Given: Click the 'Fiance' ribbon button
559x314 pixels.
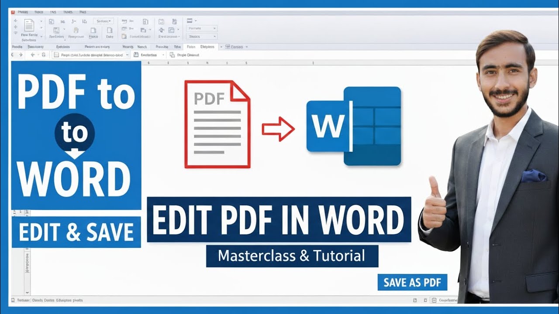Looking at the screenshot, I should pos(93,33).
